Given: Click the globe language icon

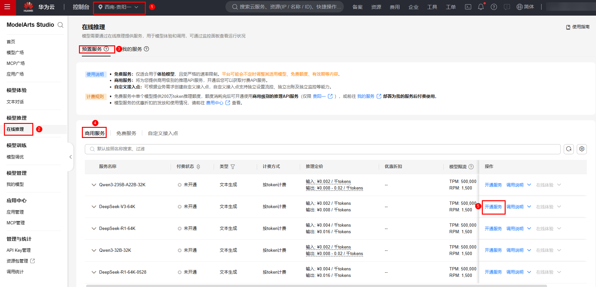Looking at the screenshot, I should click(x=520, y=7).
